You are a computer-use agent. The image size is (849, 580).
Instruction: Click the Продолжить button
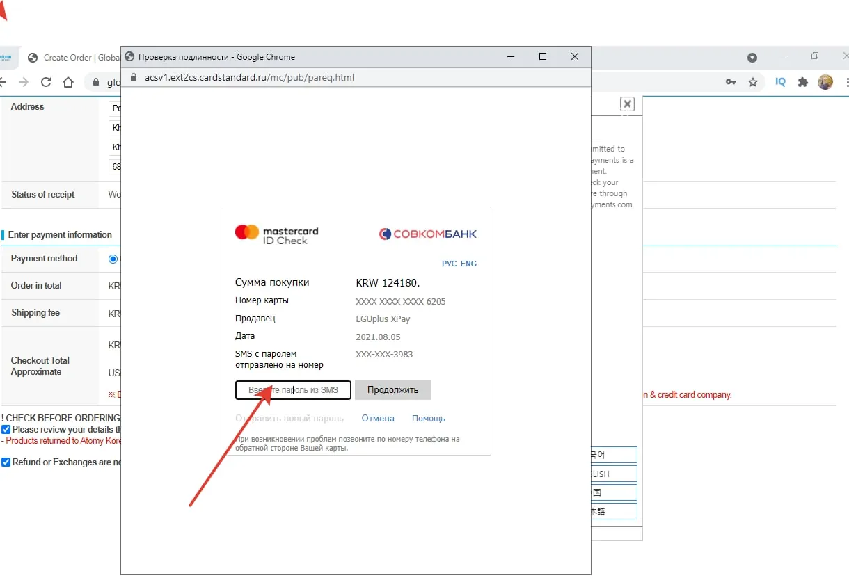click(x=392, y=390)
